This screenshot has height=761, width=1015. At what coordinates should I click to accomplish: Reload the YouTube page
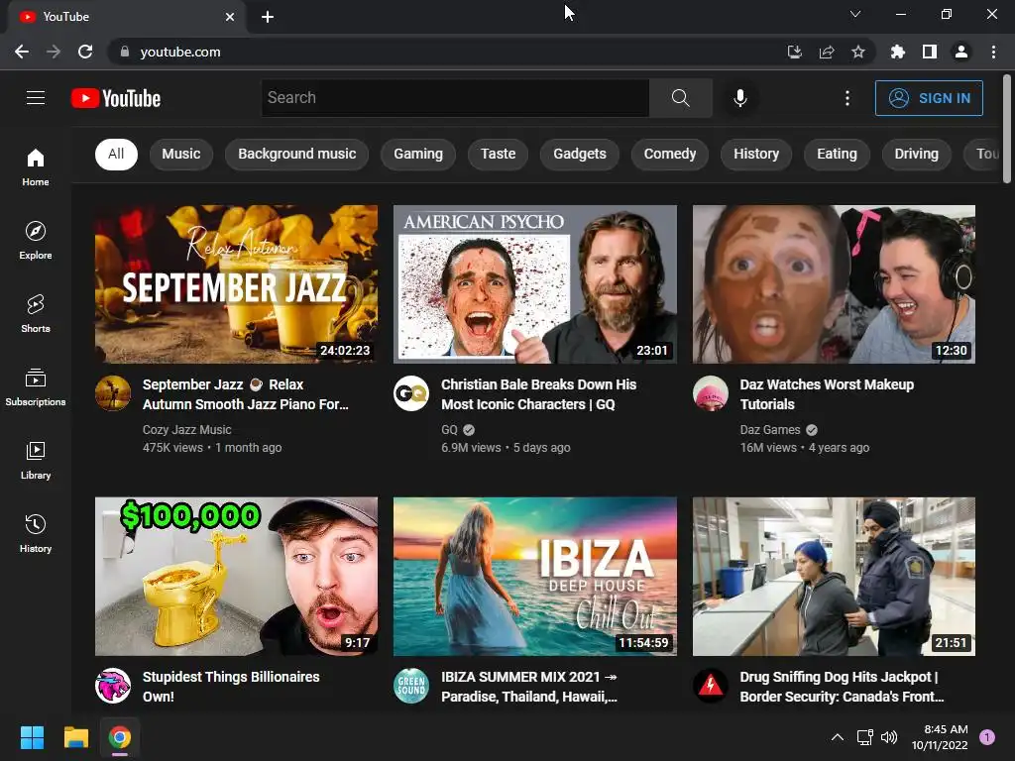85,52
